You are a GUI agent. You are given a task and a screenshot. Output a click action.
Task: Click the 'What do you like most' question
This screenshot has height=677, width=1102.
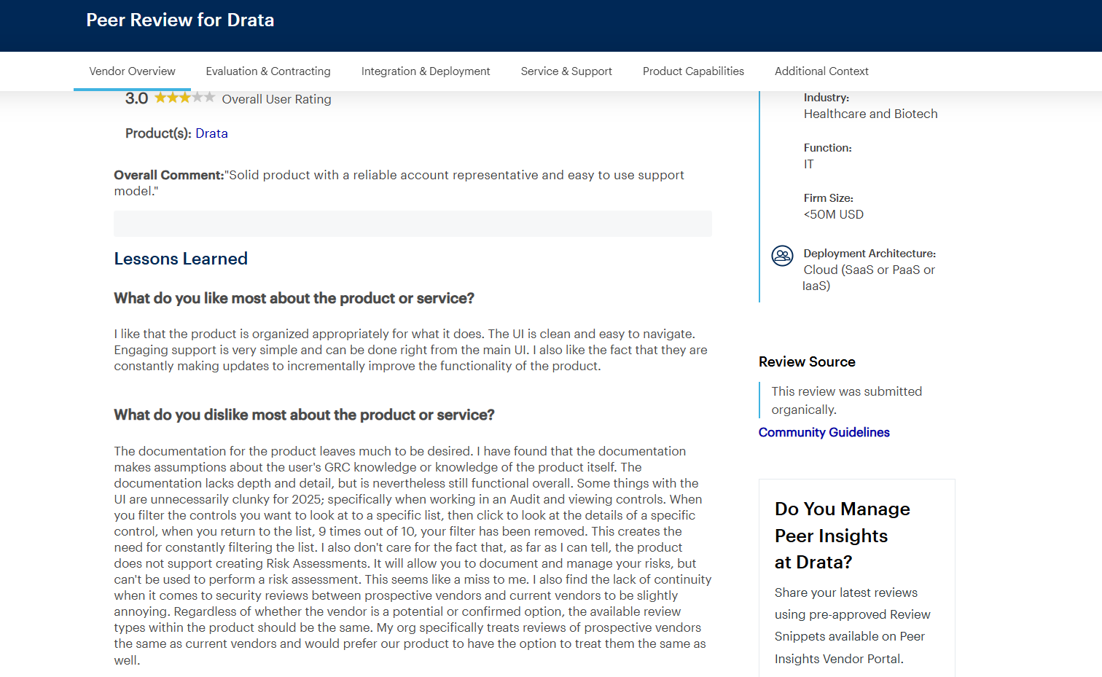(294, 298)
